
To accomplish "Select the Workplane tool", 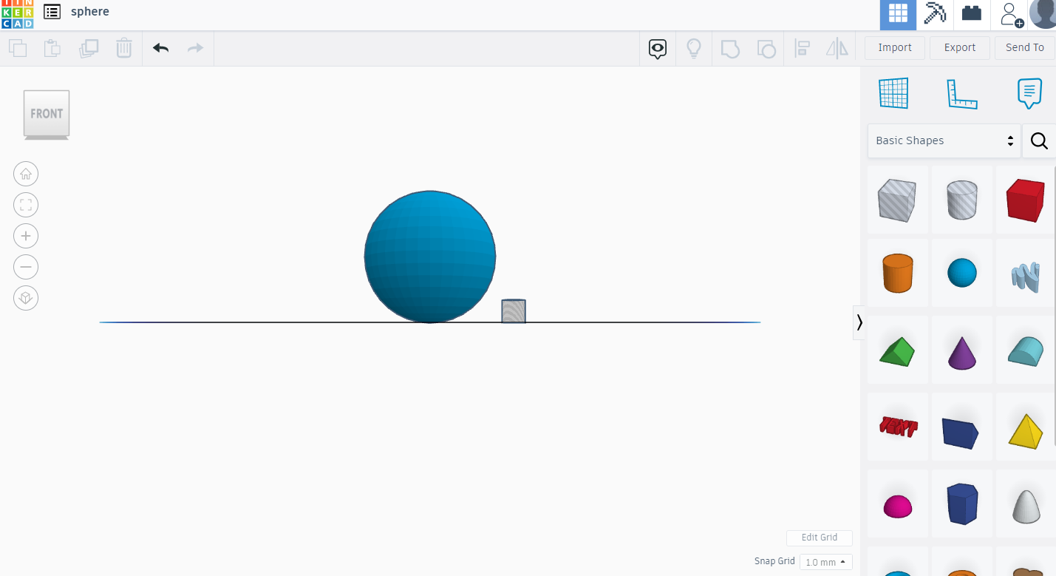I will click(893, 93).
